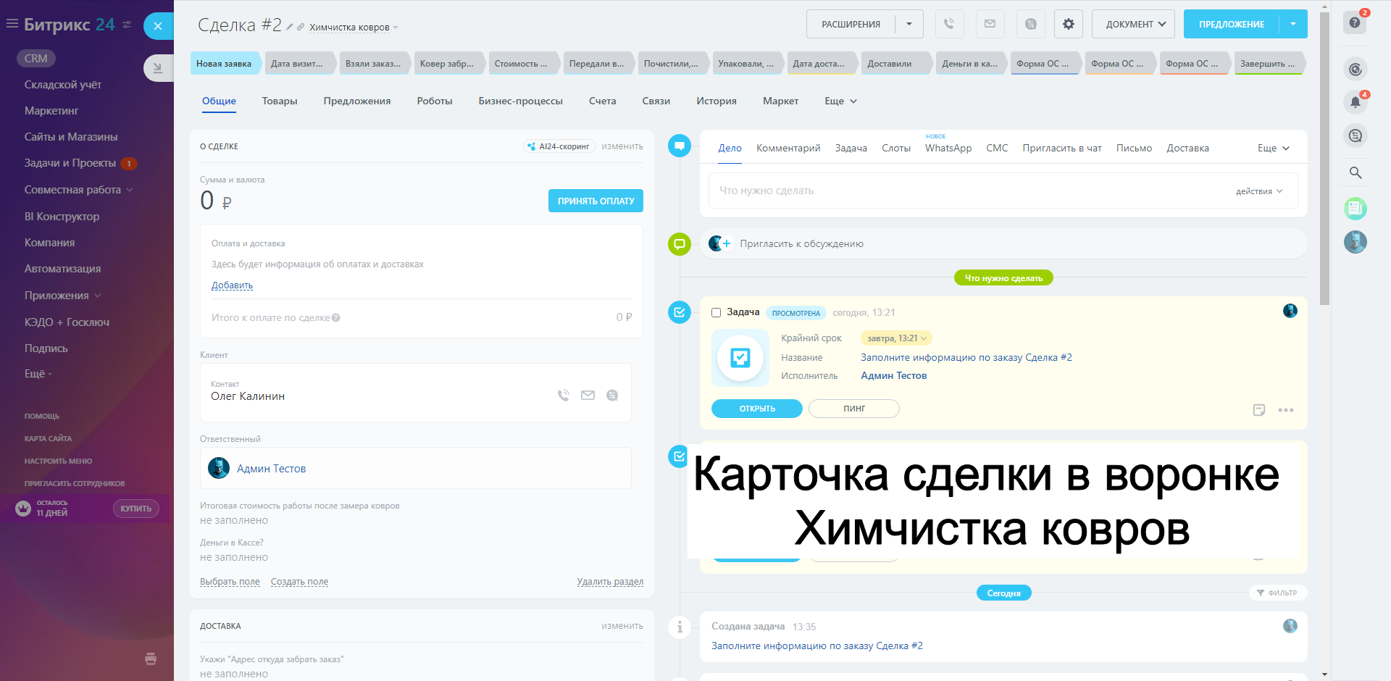
Task: Open notifications bell in right sidebar
Action: coord(1355,102)
